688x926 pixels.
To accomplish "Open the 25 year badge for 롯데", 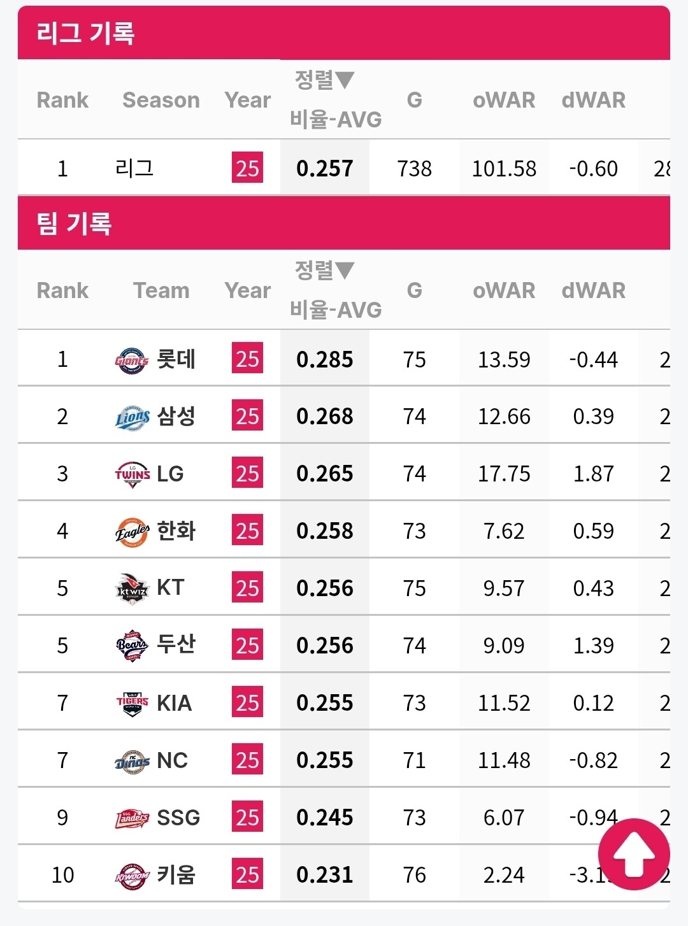I will tap(247, 359).
